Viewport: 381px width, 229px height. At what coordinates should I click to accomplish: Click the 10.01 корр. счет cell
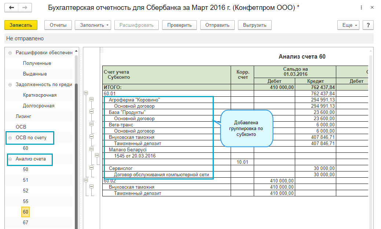pyautogui.click(x=242, y=162)
